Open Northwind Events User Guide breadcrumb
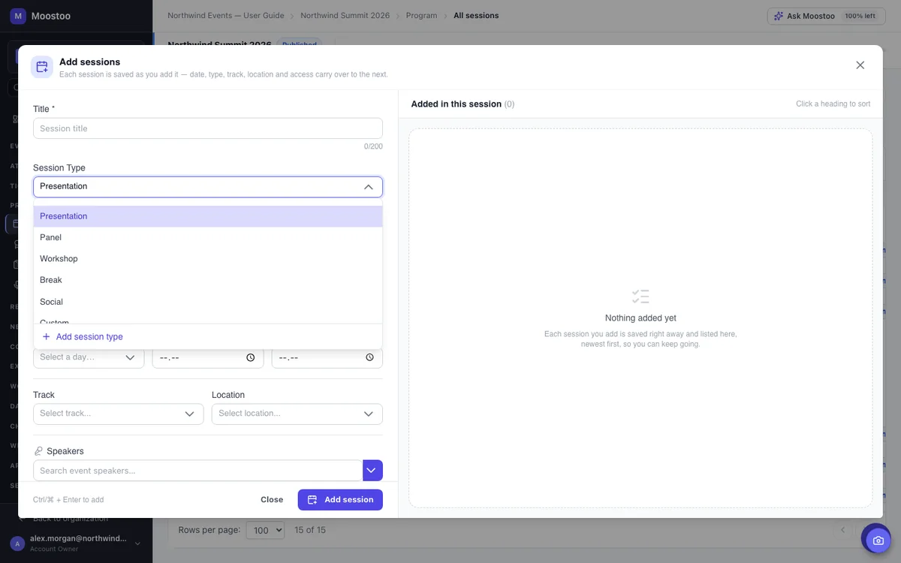 (227, 16)
